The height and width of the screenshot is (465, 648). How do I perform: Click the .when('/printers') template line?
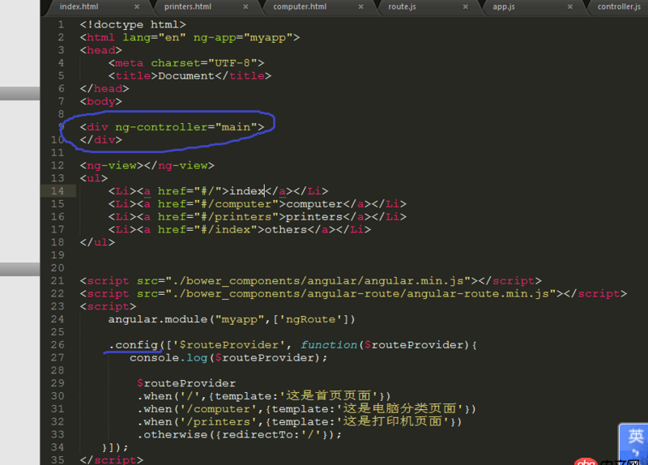click(300, 422)
